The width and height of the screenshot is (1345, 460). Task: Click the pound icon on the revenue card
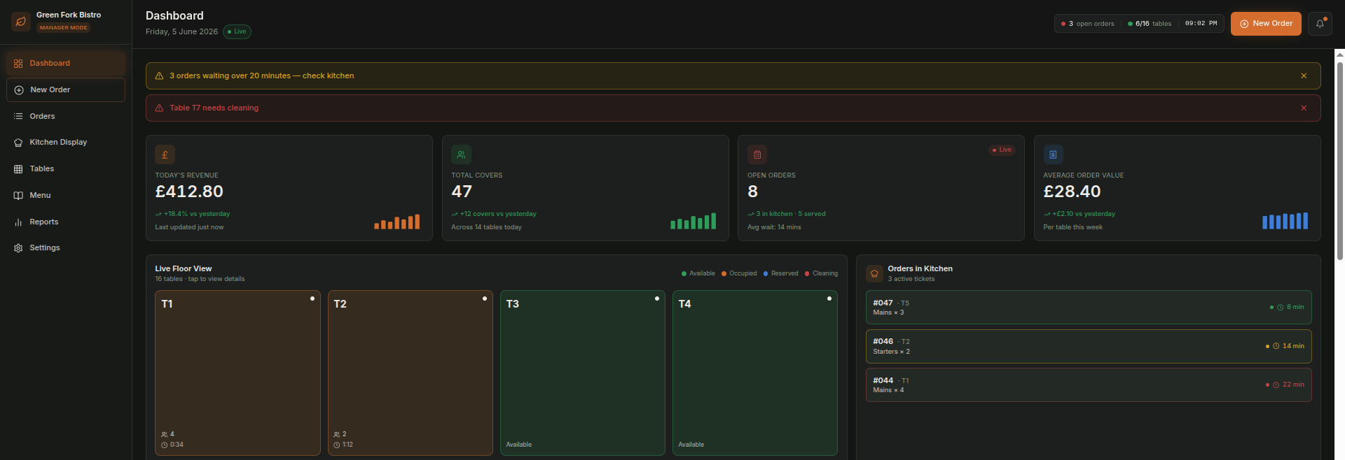click(165, 154)
